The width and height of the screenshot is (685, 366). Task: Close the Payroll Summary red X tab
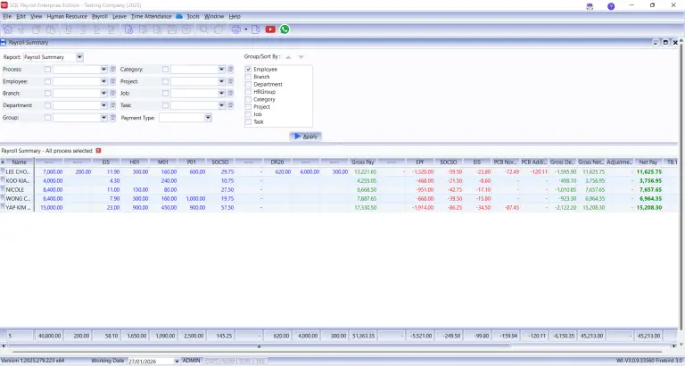pyautogui.click(x=98, y=151)
